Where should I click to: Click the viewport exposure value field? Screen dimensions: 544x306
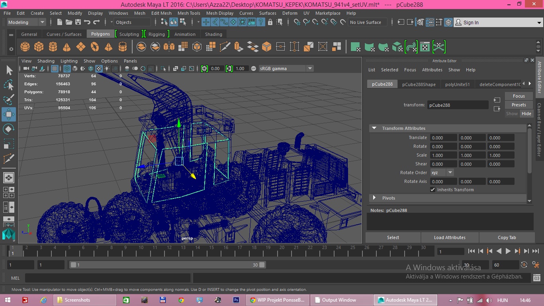[216, 69]
